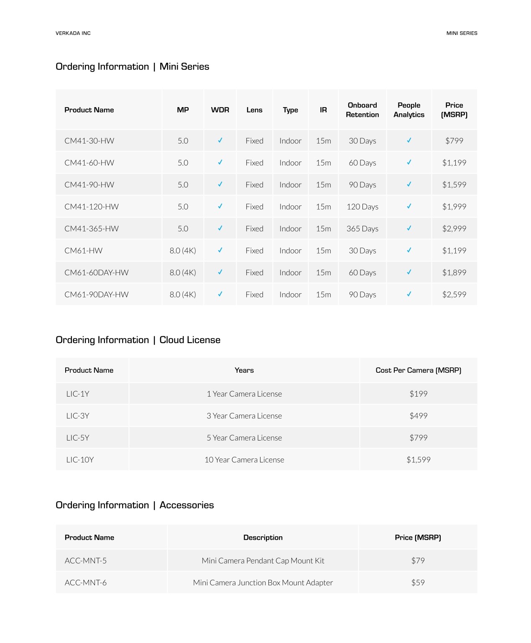Click the Price (MSRP) header in Mini Series table
This screenshot has width=531, height=643.
[454, 110]
